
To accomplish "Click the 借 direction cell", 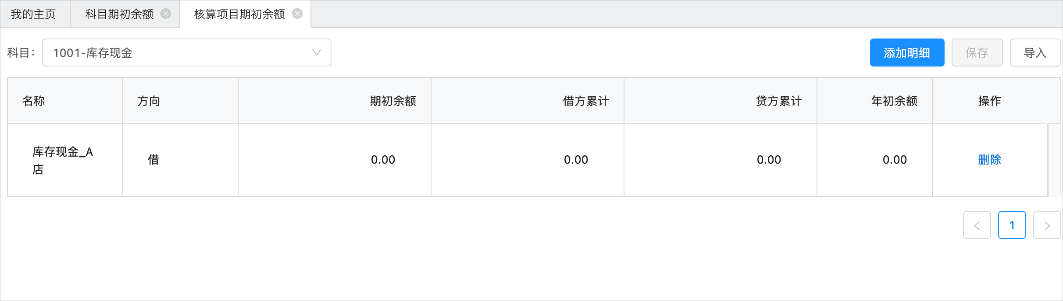I will coord(153,160).
